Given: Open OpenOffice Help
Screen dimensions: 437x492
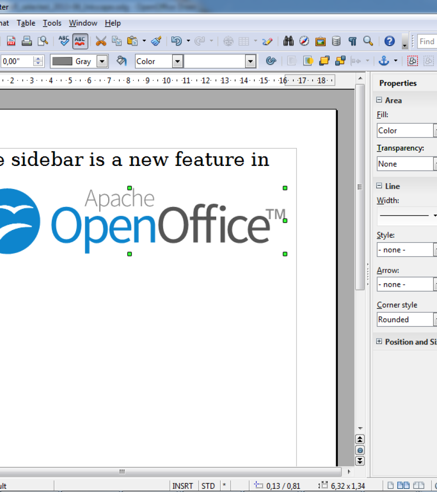Looking at the screenshot, I should pos(389,41).
